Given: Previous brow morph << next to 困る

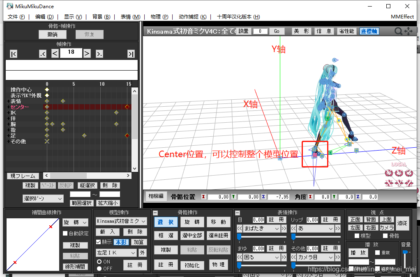Looking at the screenshot, I should click(240, 257).
